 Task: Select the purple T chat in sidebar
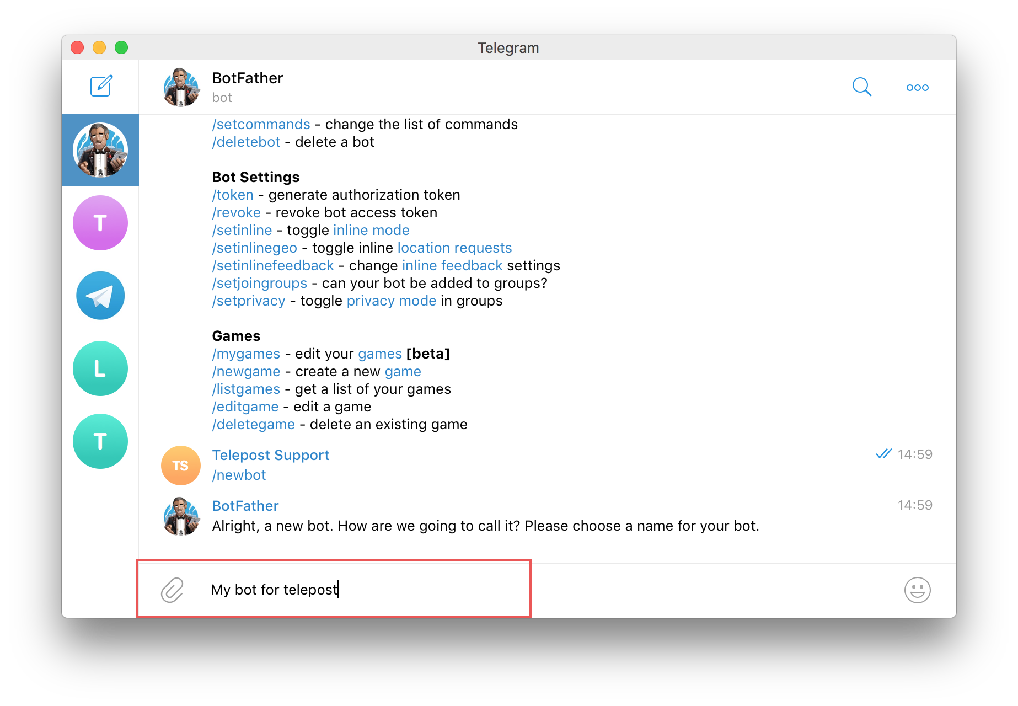100,222
